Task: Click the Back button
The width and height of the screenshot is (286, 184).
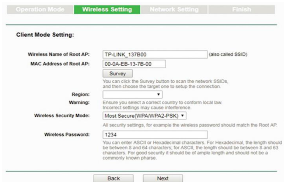Action: 114,178
